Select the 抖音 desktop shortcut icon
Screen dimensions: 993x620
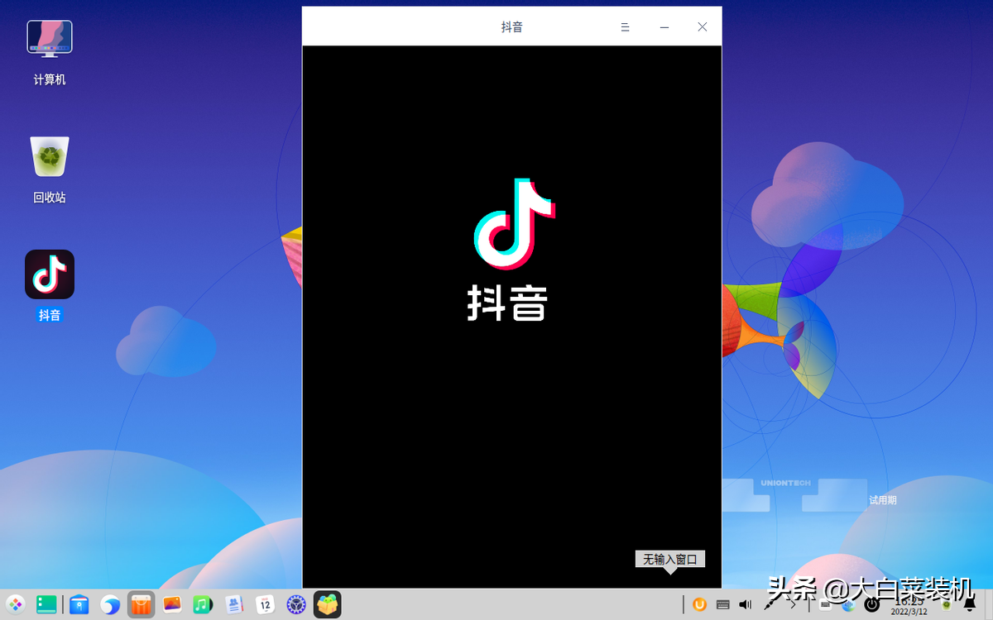50,274
